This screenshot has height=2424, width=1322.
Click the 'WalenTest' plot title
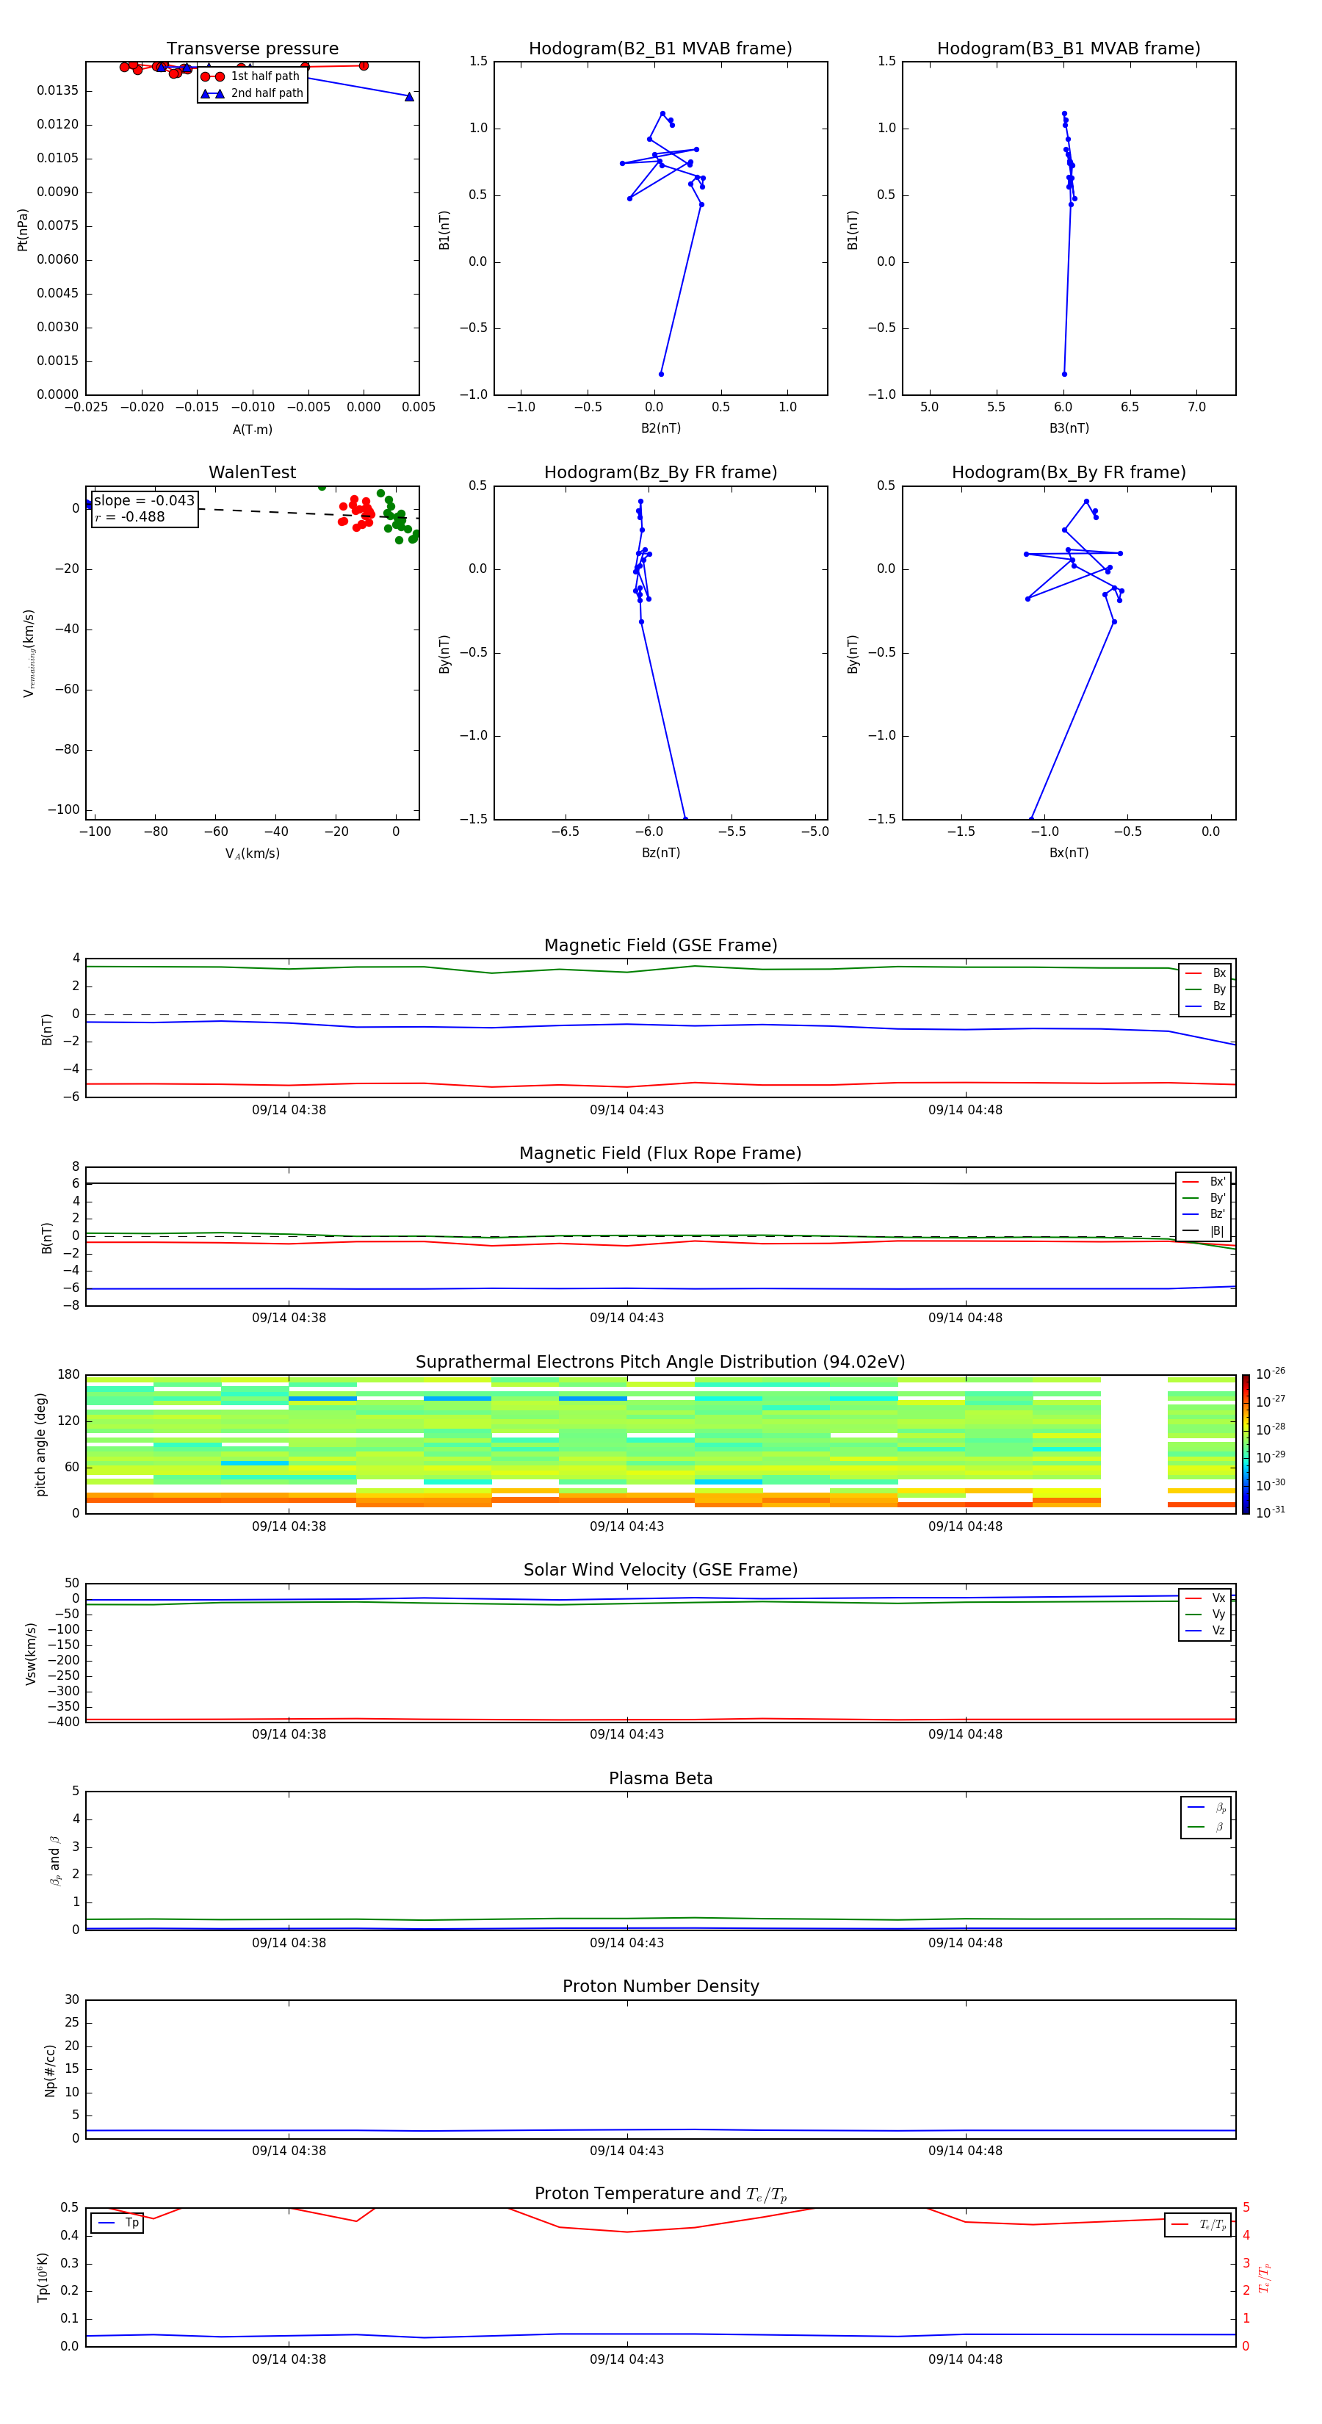(x=252, y=472)
